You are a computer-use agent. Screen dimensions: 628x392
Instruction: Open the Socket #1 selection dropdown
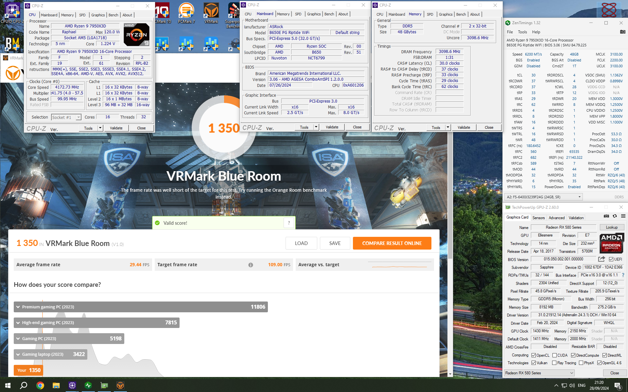(x=66, y=117)
